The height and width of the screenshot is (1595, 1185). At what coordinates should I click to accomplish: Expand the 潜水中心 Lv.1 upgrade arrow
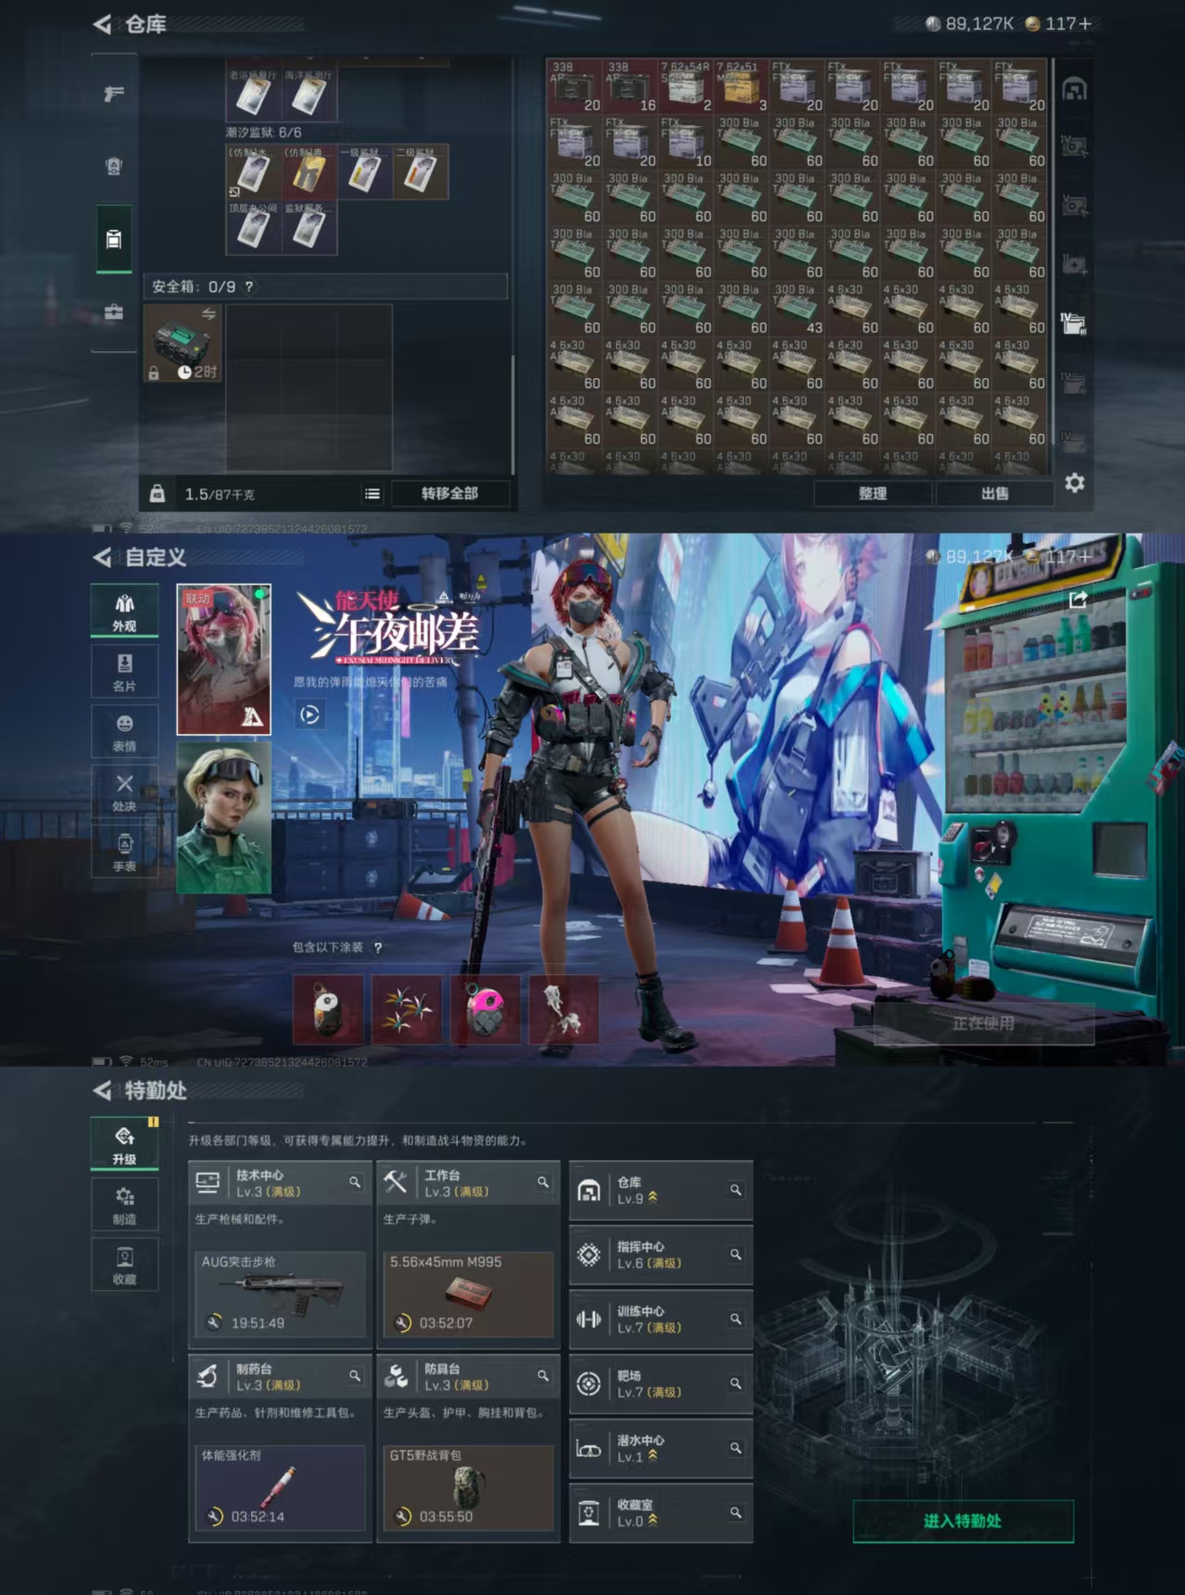(653, 1456)
